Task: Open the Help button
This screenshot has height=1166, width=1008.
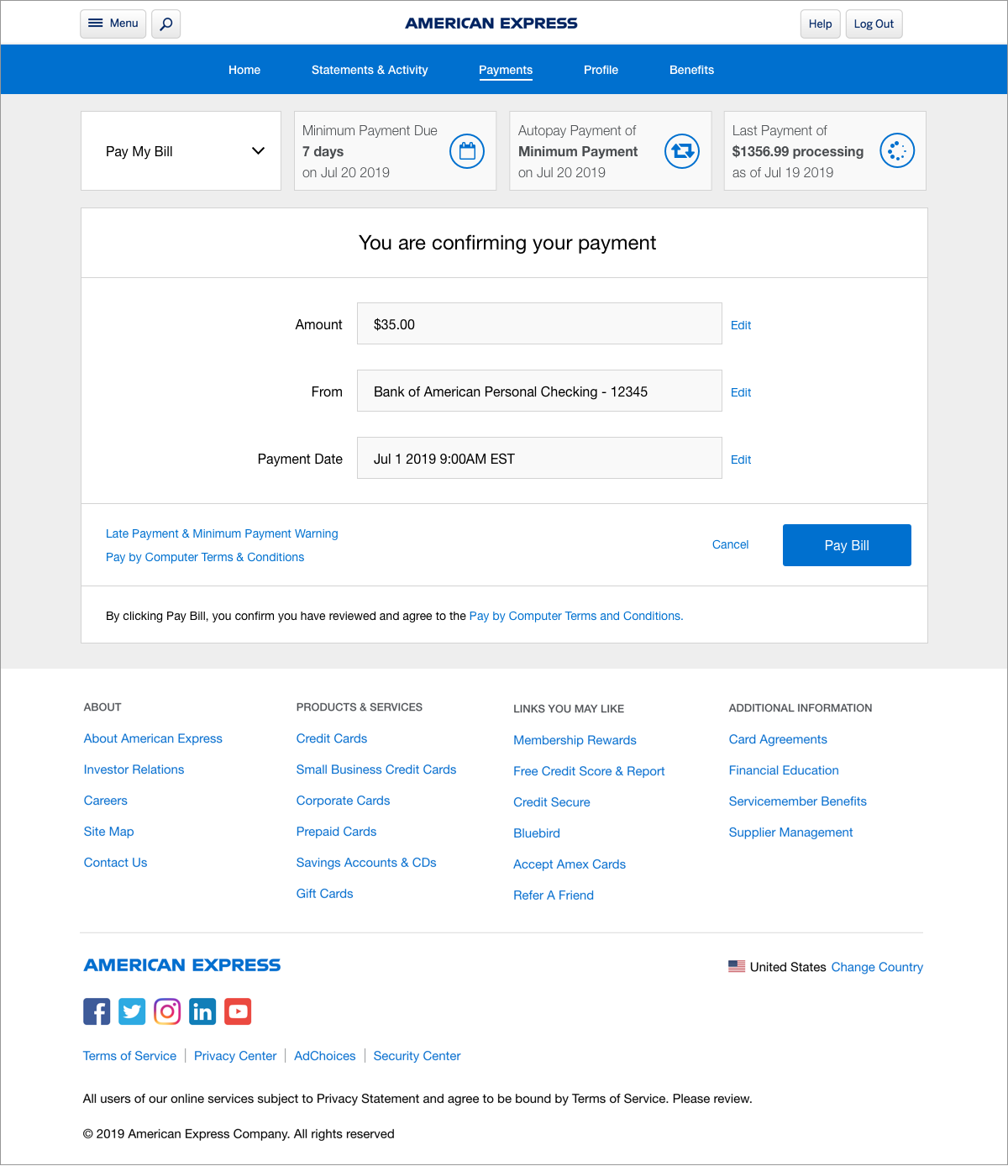Action: pyautogui.click(x=820, y=24)
